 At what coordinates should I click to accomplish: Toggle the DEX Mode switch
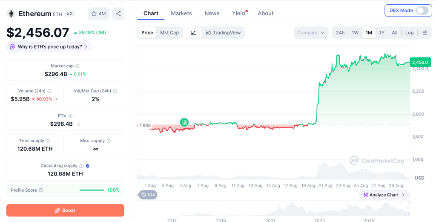click(x=422, y=11)
